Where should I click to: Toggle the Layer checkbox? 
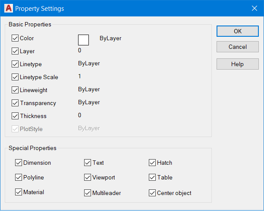(16, 51)
